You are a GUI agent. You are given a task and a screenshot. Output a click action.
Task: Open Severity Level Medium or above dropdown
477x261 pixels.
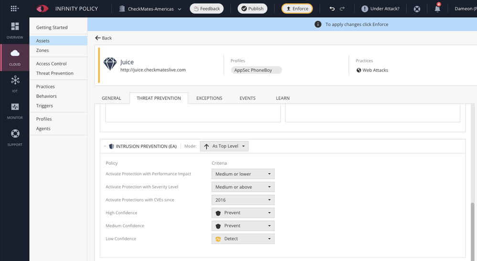[x=243, y=187]
